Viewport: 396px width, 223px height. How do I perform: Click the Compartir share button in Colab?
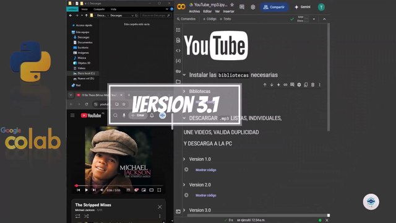274,7
